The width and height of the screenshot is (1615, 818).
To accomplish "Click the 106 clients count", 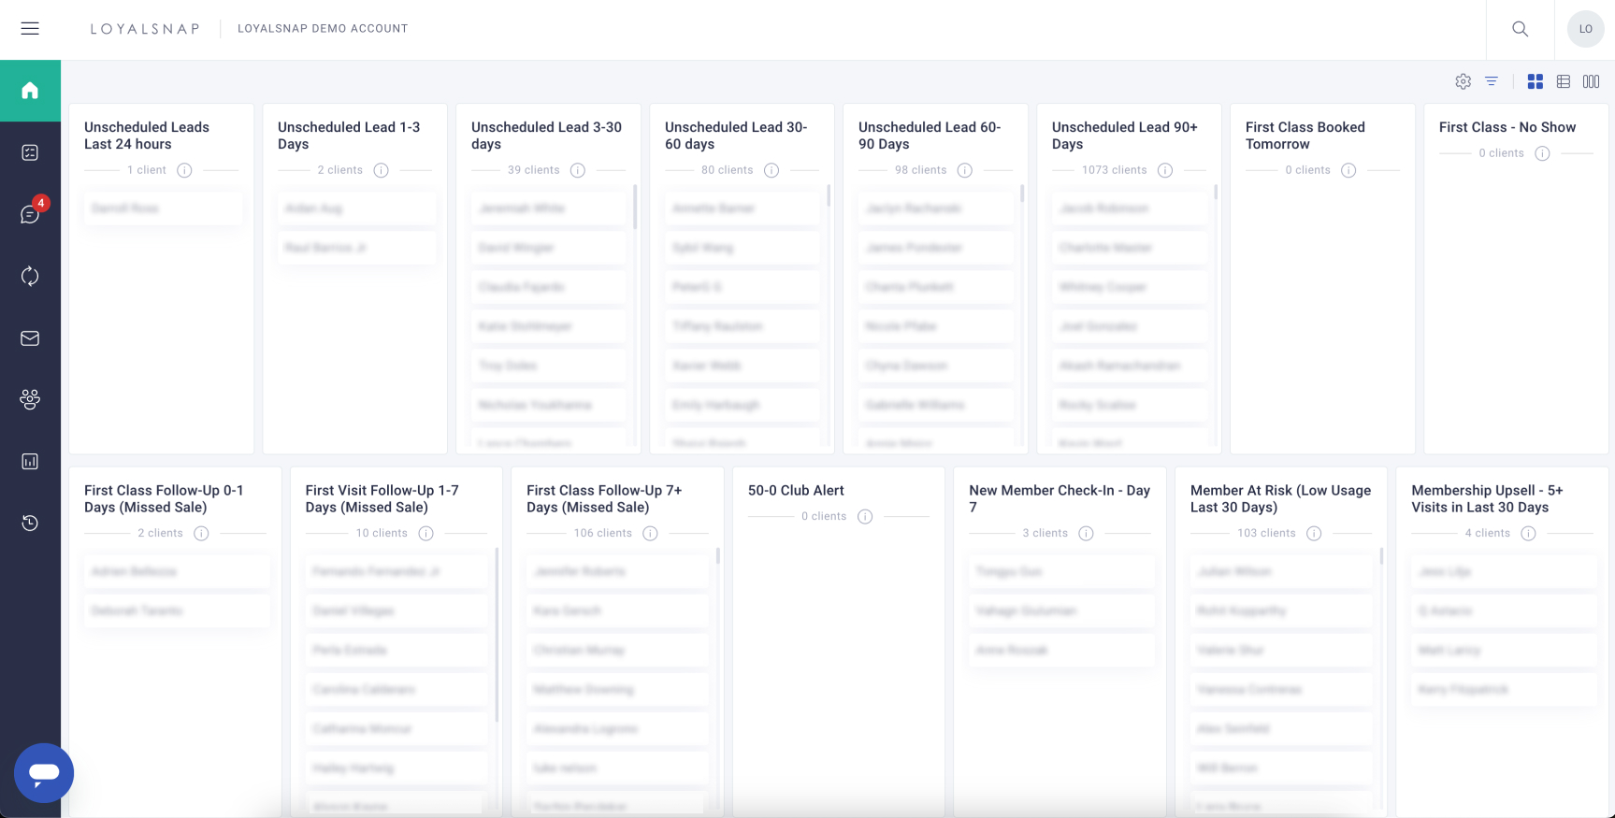I will coord(602,533).
